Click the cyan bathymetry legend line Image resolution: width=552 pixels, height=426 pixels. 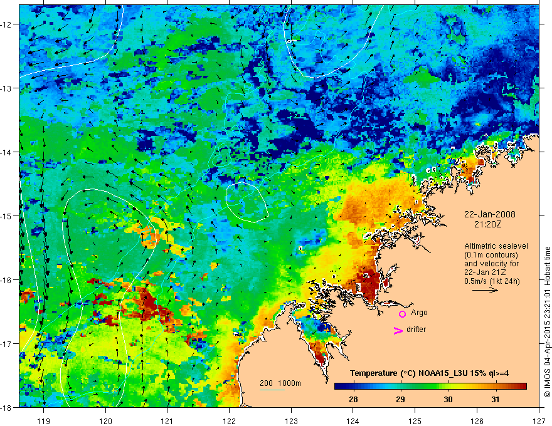[272, 390]
